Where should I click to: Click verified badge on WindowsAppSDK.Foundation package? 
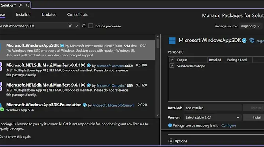85,105
